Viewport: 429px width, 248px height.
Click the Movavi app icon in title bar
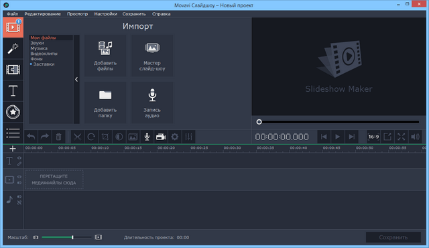point(6,5)
